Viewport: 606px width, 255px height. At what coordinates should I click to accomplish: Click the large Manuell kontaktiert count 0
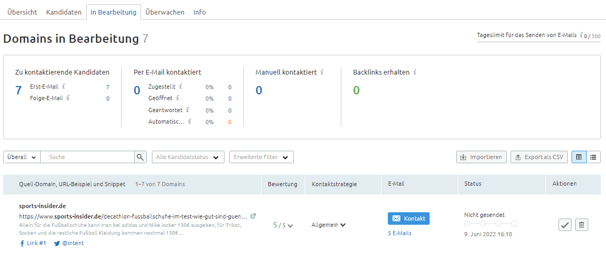click(259, 90)
